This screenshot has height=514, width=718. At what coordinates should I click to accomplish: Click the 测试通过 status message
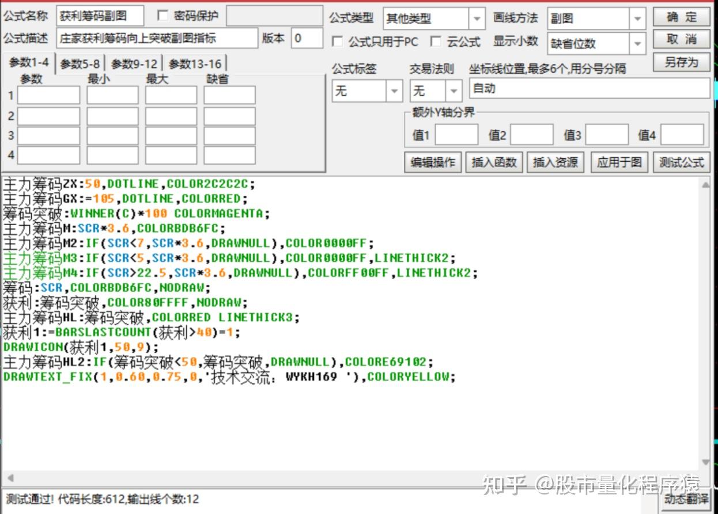(103, 499)
